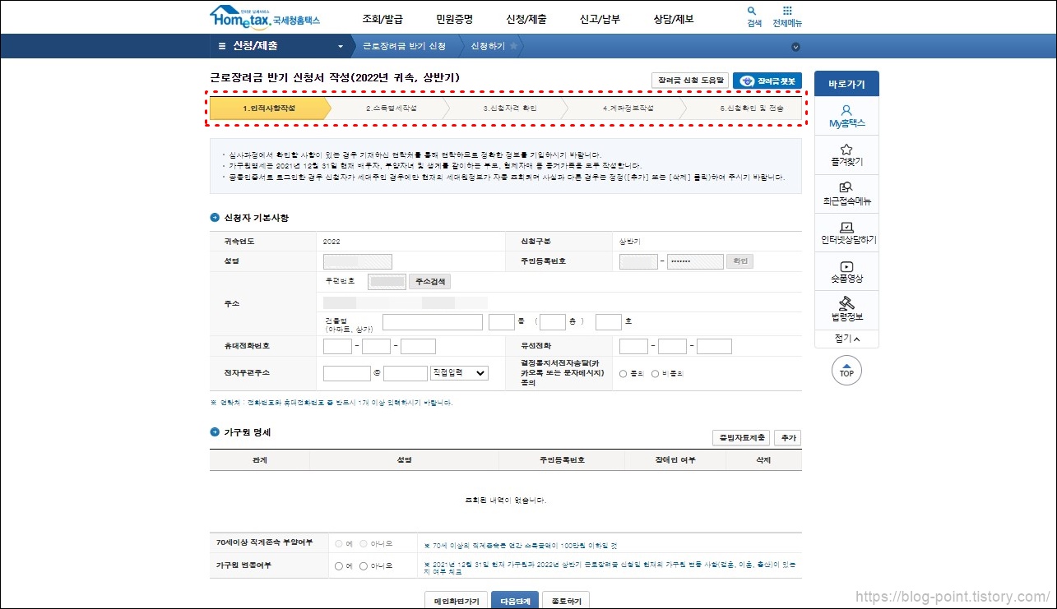The width and height of the screenshot is (1057, 609).
Task: Click 종료하기 to exit
Action: 566,601
